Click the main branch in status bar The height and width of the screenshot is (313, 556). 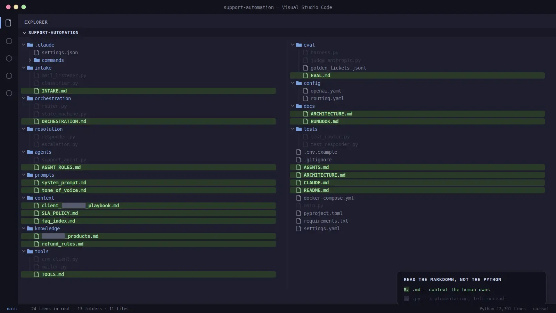coord(12,309)
